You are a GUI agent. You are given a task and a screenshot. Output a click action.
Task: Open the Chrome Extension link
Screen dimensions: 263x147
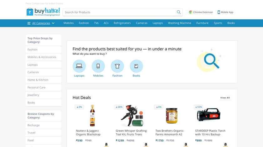pyautogui.click(x=201, y=12)
